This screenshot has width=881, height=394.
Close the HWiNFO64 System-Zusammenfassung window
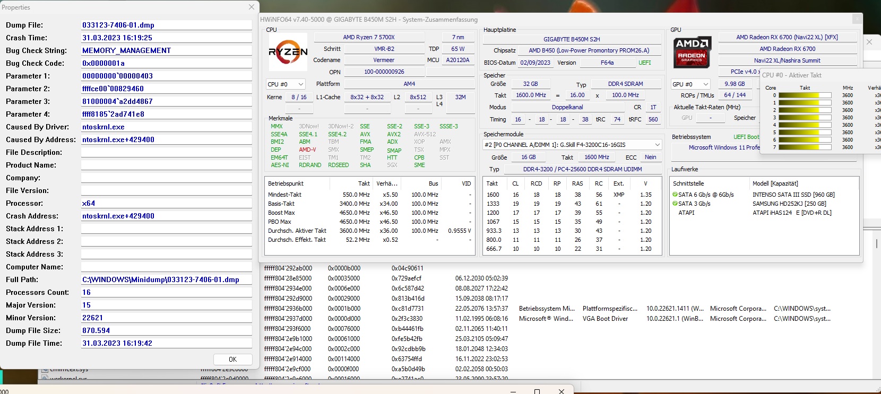point(857,19)
